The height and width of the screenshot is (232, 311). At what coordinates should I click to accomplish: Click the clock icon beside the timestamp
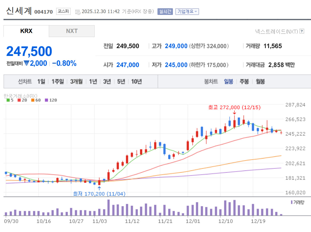point(78,12)
